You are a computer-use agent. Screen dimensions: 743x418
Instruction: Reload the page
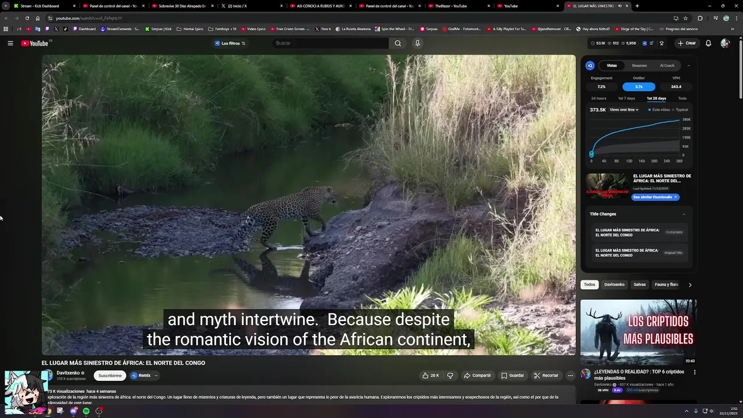tap(27, 18)
